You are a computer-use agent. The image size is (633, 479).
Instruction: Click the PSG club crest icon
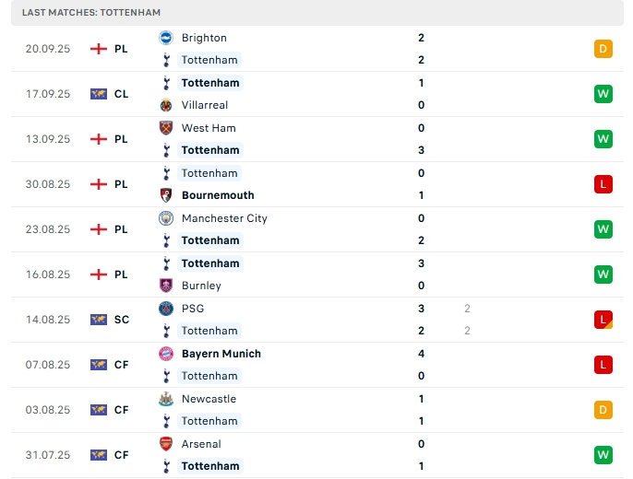166,309
